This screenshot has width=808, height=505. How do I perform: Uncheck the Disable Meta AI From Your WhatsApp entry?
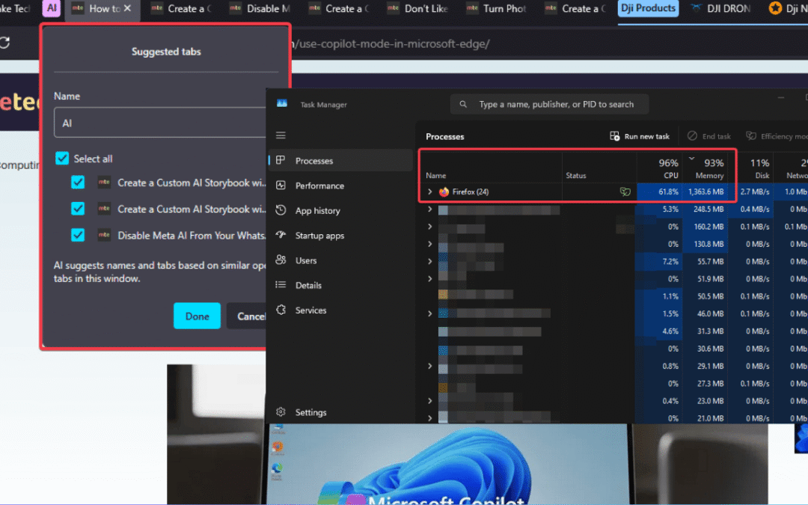[x=77, y=234]
